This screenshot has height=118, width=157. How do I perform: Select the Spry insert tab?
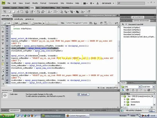pyautogui.click(x=38, y=8)
